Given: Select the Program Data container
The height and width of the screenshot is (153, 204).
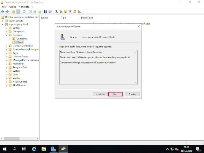Looking at the screenshot, I should [20, 67].
